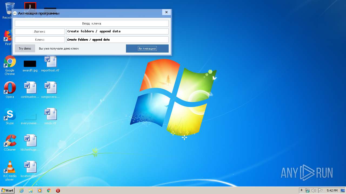This screenshot has width=346, height=194.
Task: Select the reporthost.rtf document
Action: (x=50, y=64)
